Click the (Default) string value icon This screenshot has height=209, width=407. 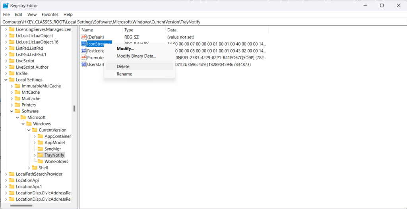click(x=83, y=37)
